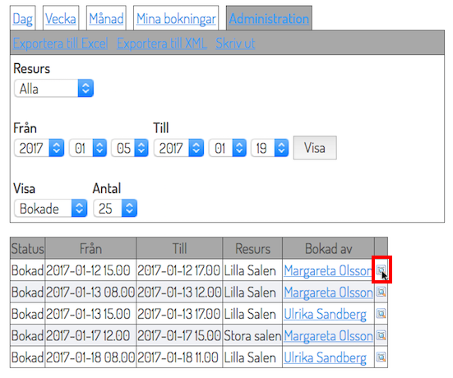Image resolution: width=453 pixels, height=378 pixels.
Task: Click Exportera till XML link
Action: 161,44
